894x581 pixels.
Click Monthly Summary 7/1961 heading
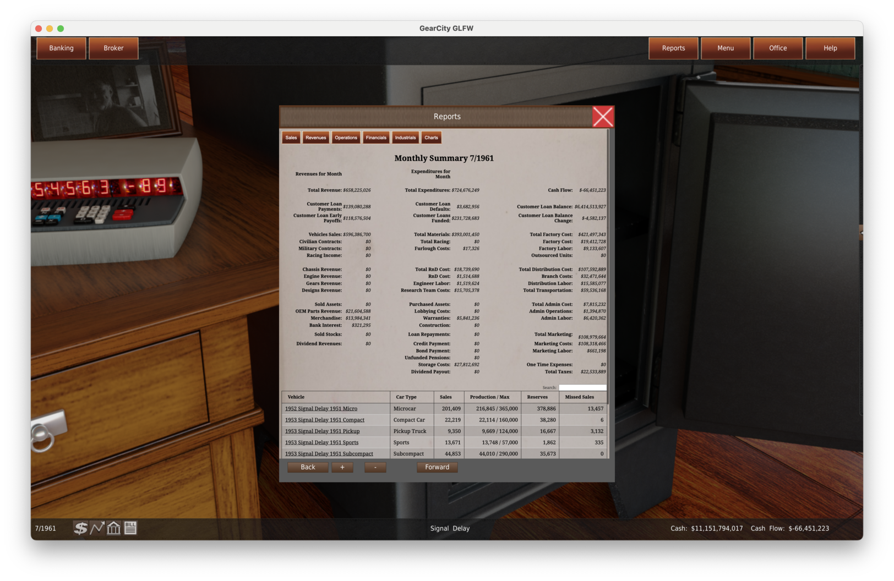point(444,158)
